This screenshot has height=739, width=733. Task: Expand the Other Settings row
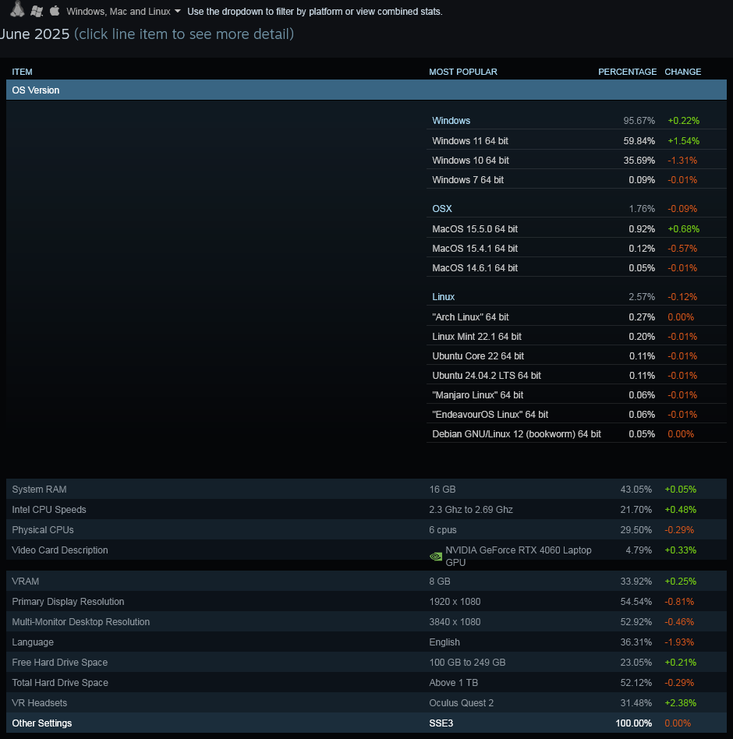(366, 723)
